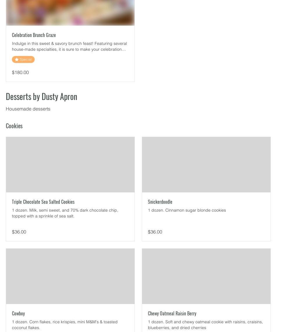Click the Housemade desserts subtitle text
The width and height of the screenshot is (281, 332).
tap(28, 109)
